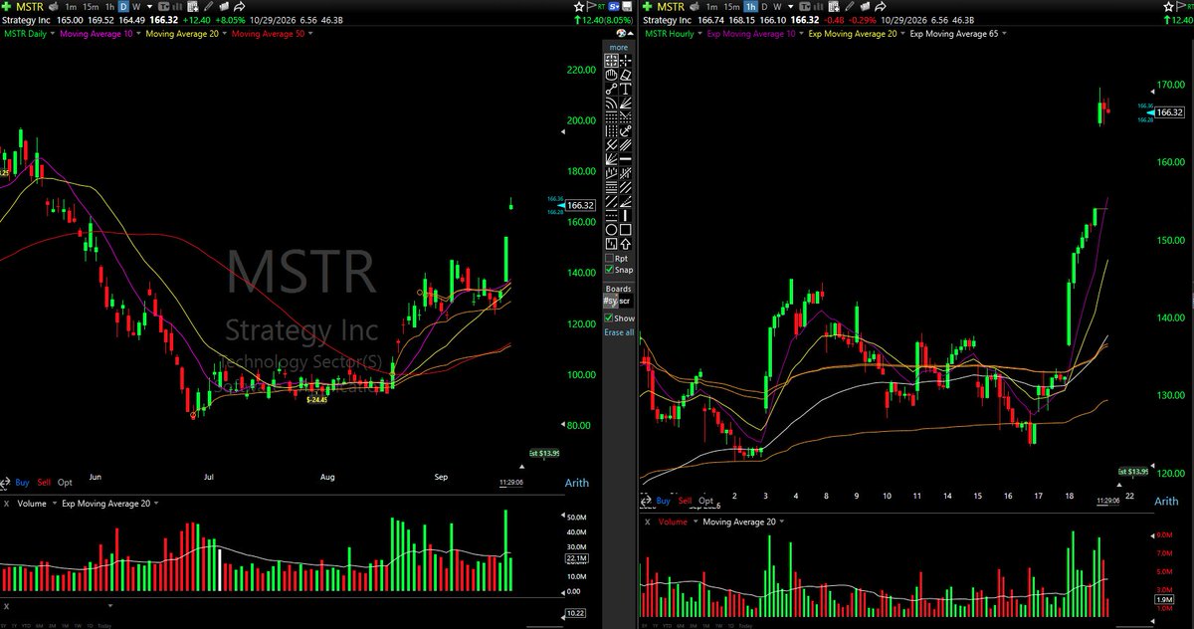This screenshot has width=1194, height=629.
Task: Toggle the Show checkbox under Boards
Action: [x=610, y=320]
